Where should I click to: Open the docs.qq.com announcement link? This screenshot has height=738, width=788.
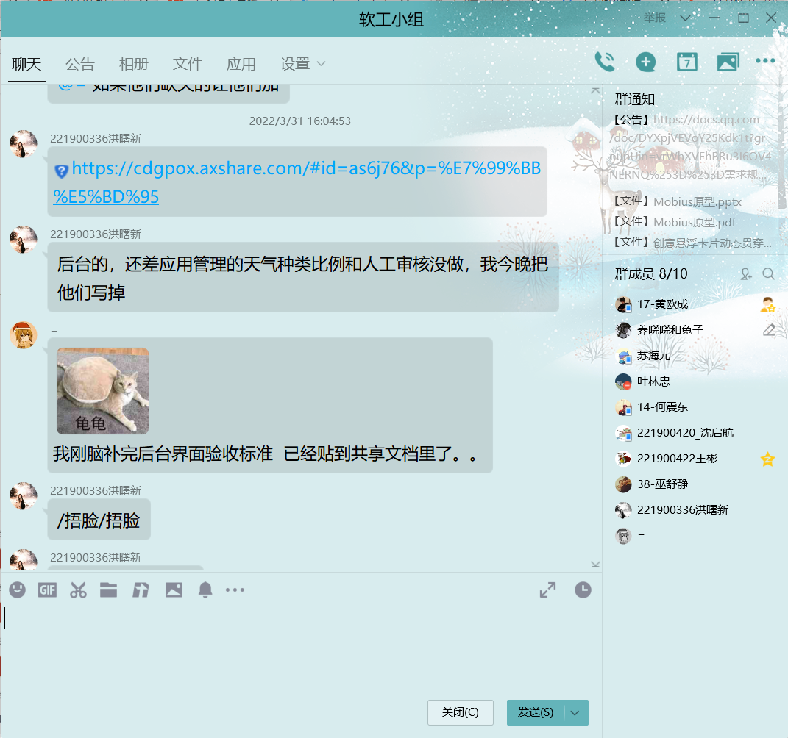690,147
